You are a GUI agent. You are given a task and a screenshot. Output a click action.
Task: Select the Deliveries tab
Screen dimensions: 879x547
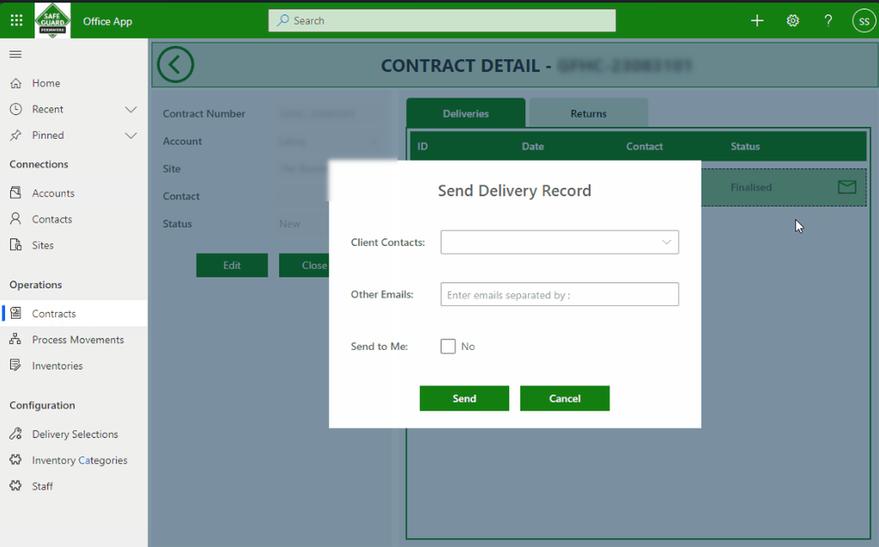[466, 113]
